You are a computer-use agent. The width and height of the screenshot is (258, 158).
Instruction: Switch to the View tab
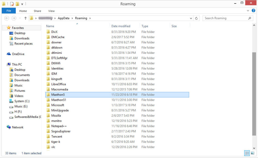click(x=51, y=11)
